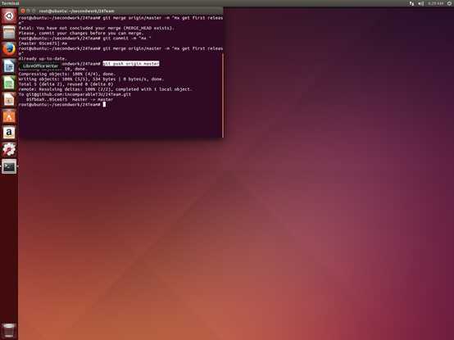This screenshot has height=340, width=454.
Task: Open Ubuntu Software Center
Action: [x=9, y=116]
